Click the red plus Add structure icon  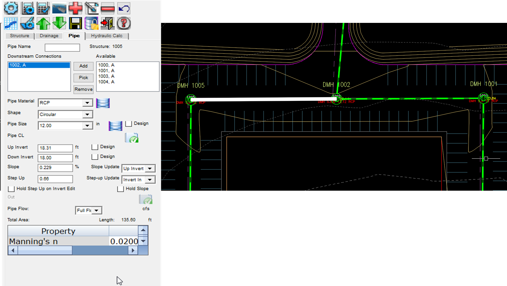(75, 8)
